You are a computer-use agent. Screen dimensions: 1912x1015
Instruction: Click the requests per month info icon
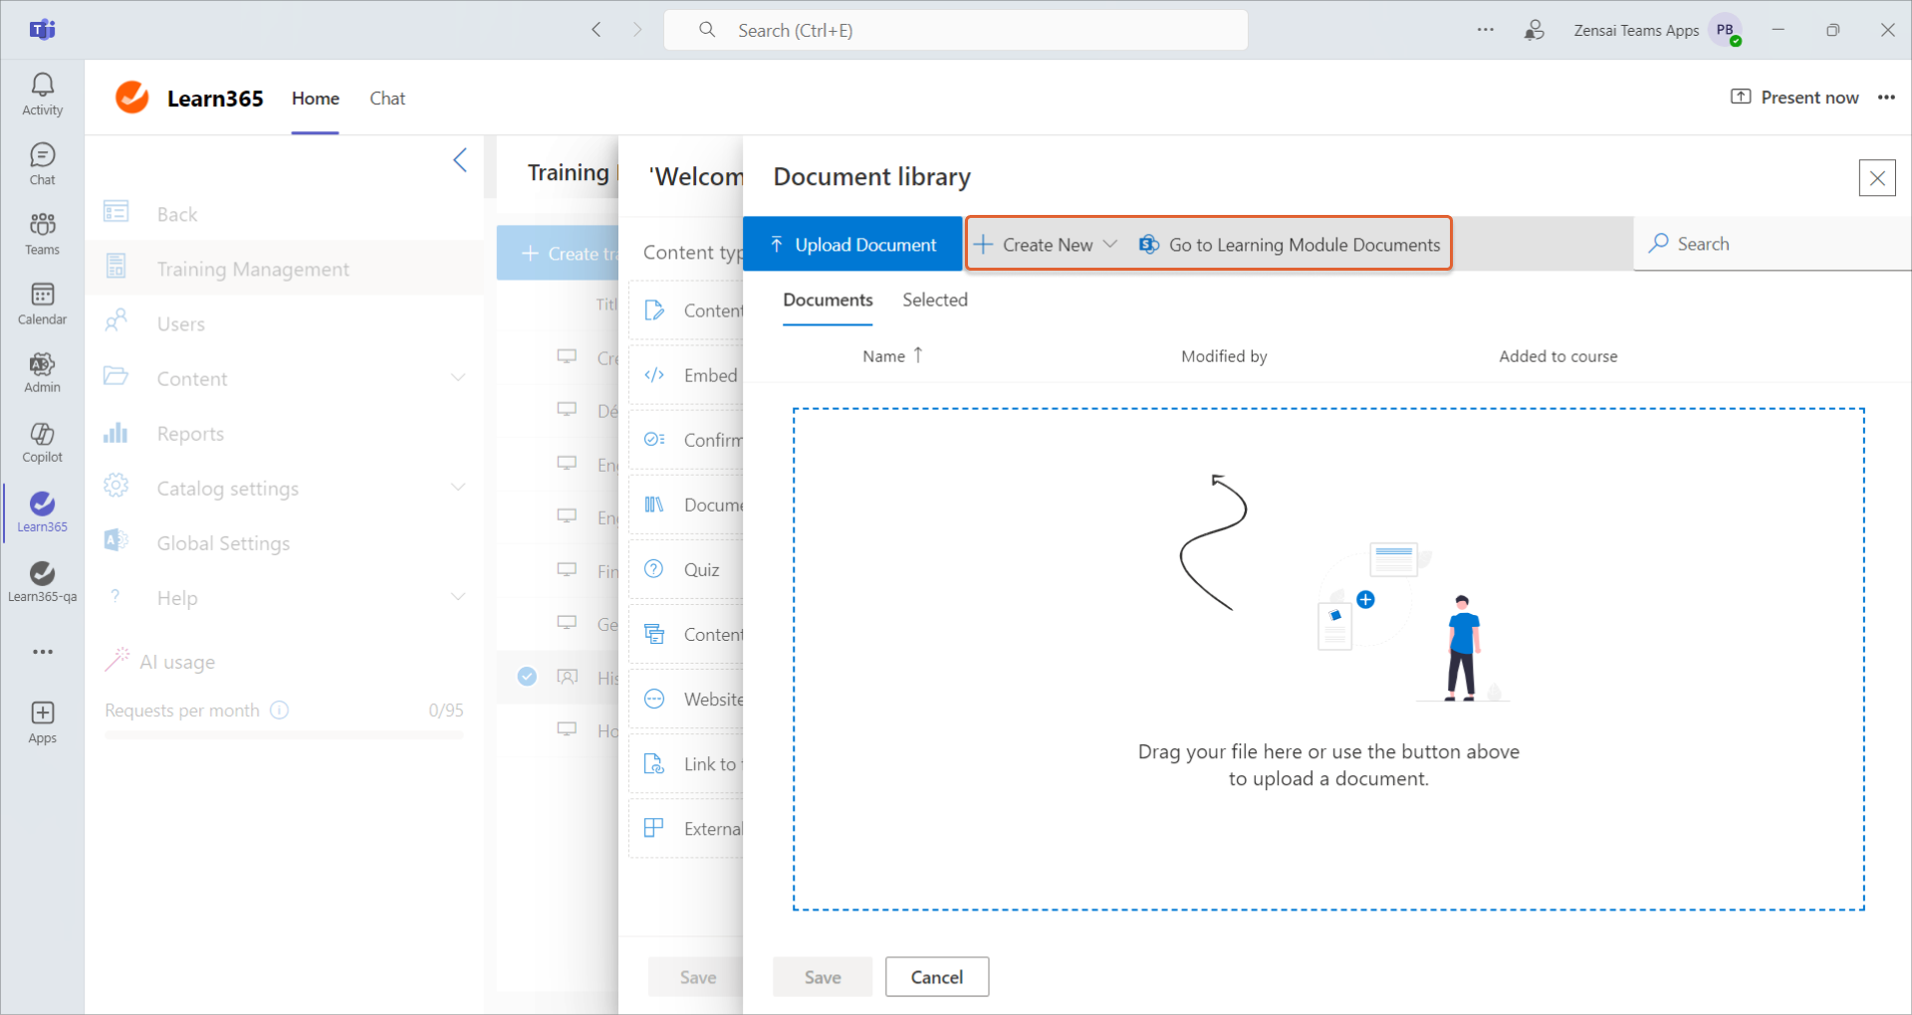point(280,710)
